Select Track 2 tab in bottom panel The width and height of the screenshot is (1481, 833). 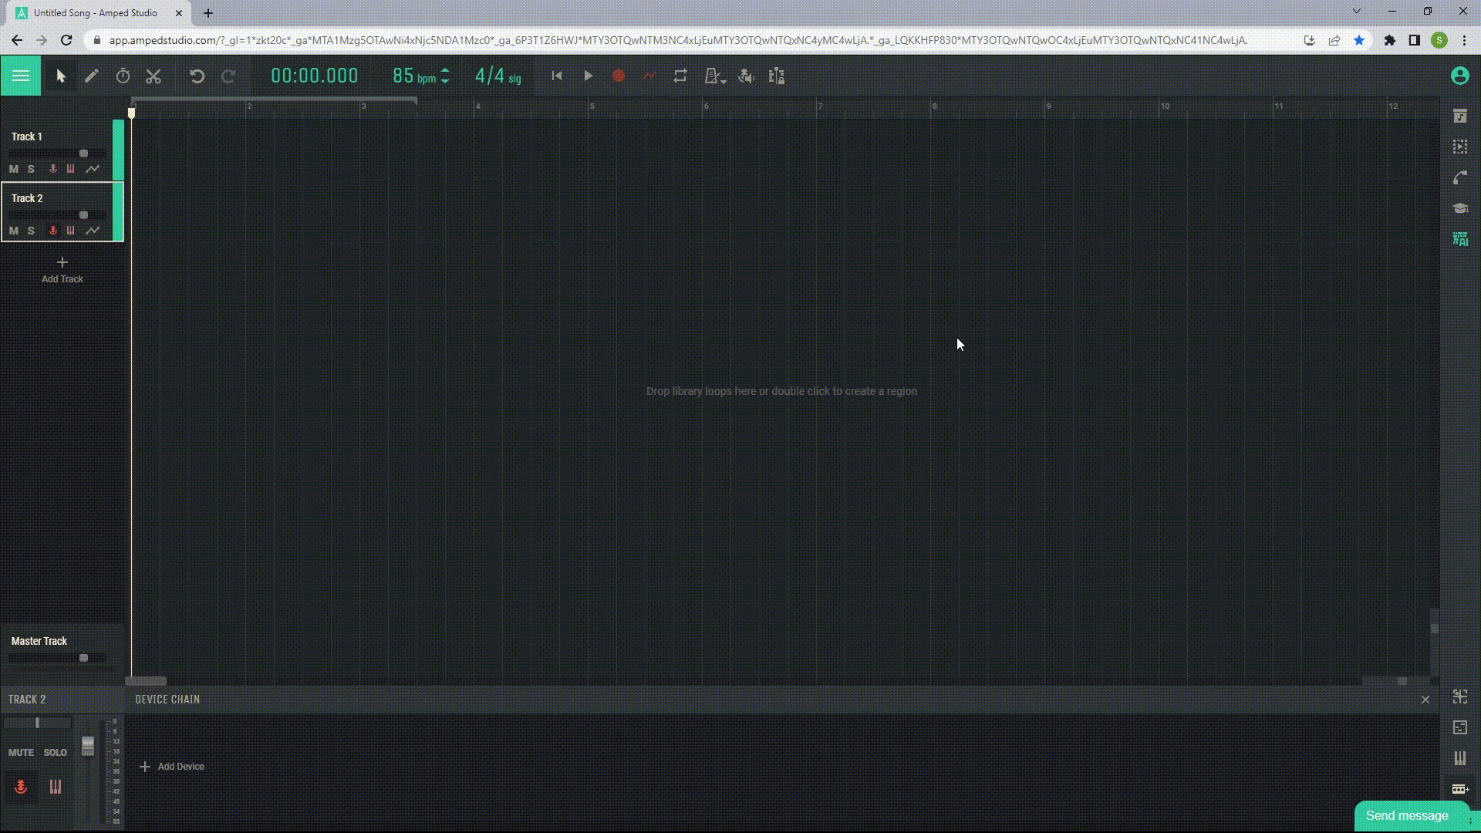28,699
